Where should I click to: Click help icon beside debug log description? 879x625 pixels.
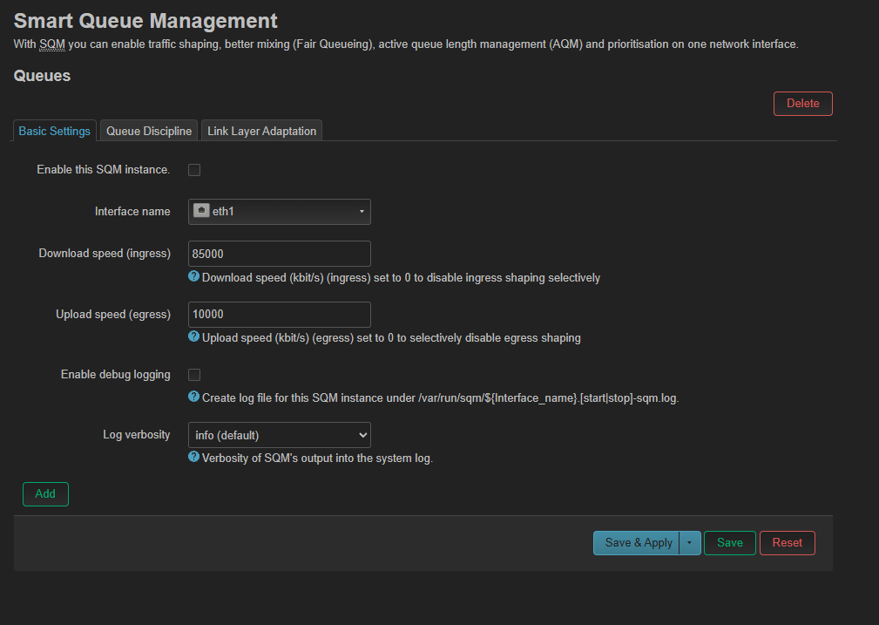point(194,397)
